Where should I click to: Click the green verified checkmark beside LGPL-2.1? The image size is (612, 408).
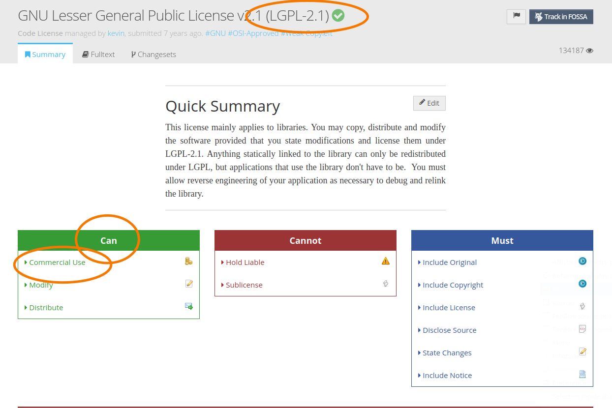point(338,16)
